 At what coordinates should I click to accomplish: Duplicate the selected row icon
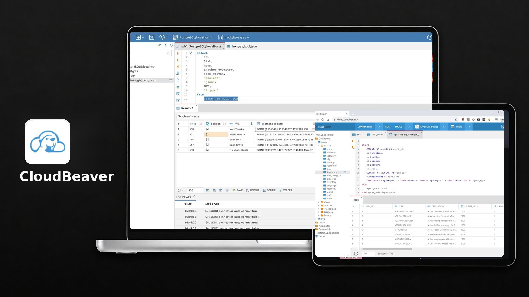[214, 190]
